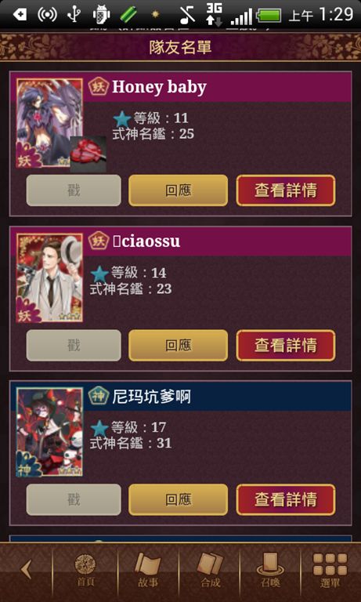The image size is (361, 602).
Task: Tap the back arrow in bottom bar
Action: pos(26,569)
